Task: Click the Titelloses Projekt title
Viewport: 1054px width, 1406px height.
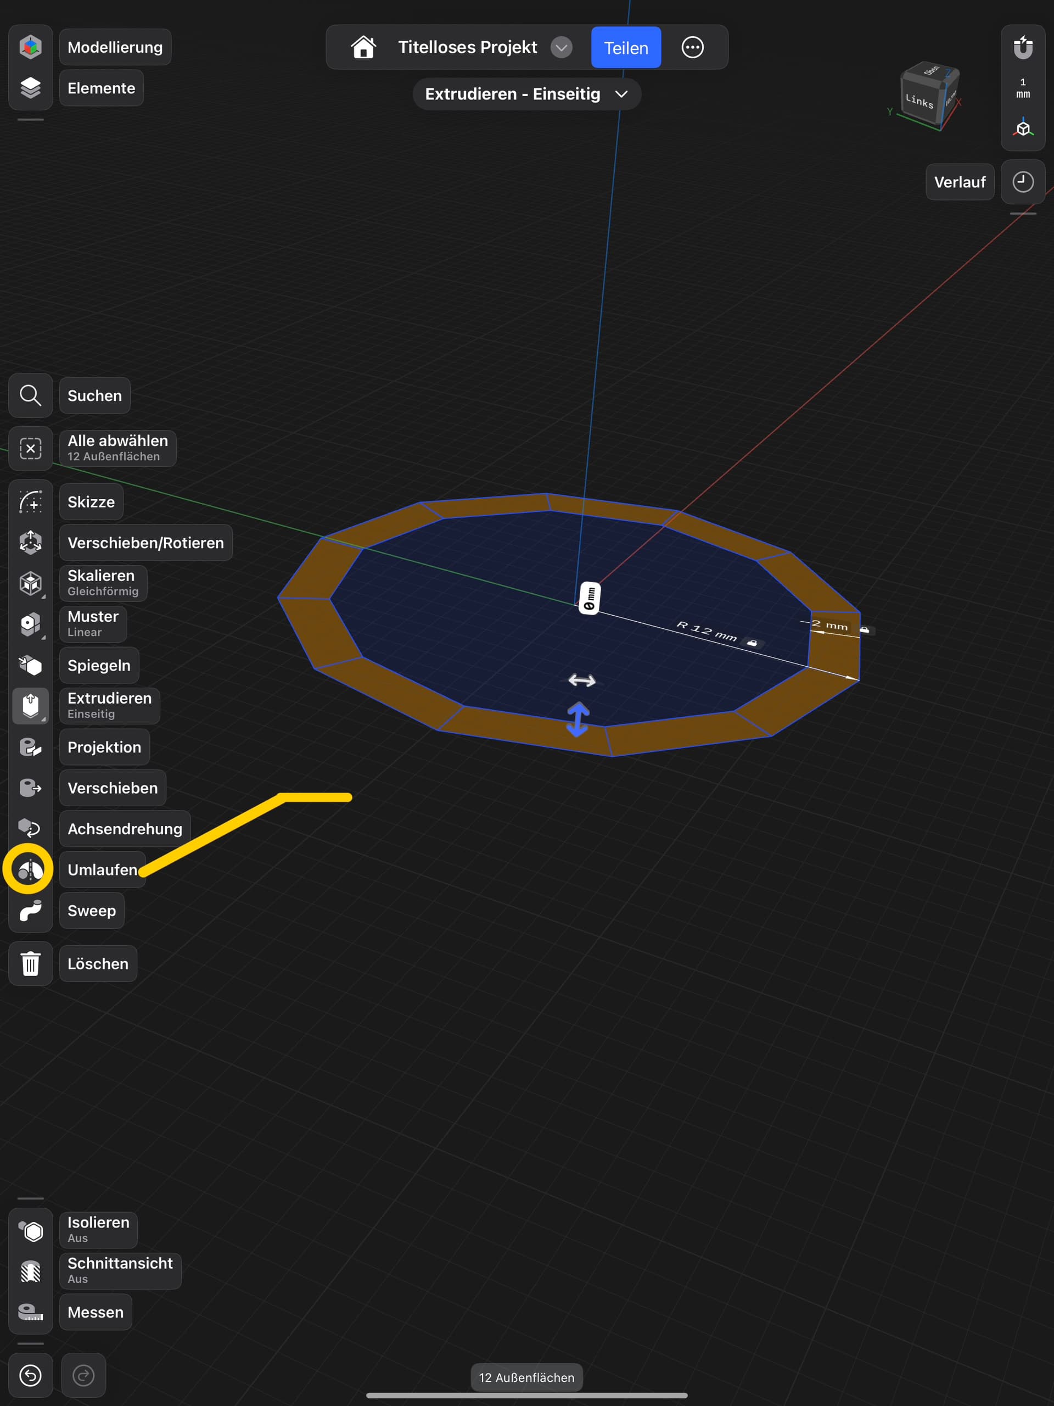Action: tap(467, 47)
